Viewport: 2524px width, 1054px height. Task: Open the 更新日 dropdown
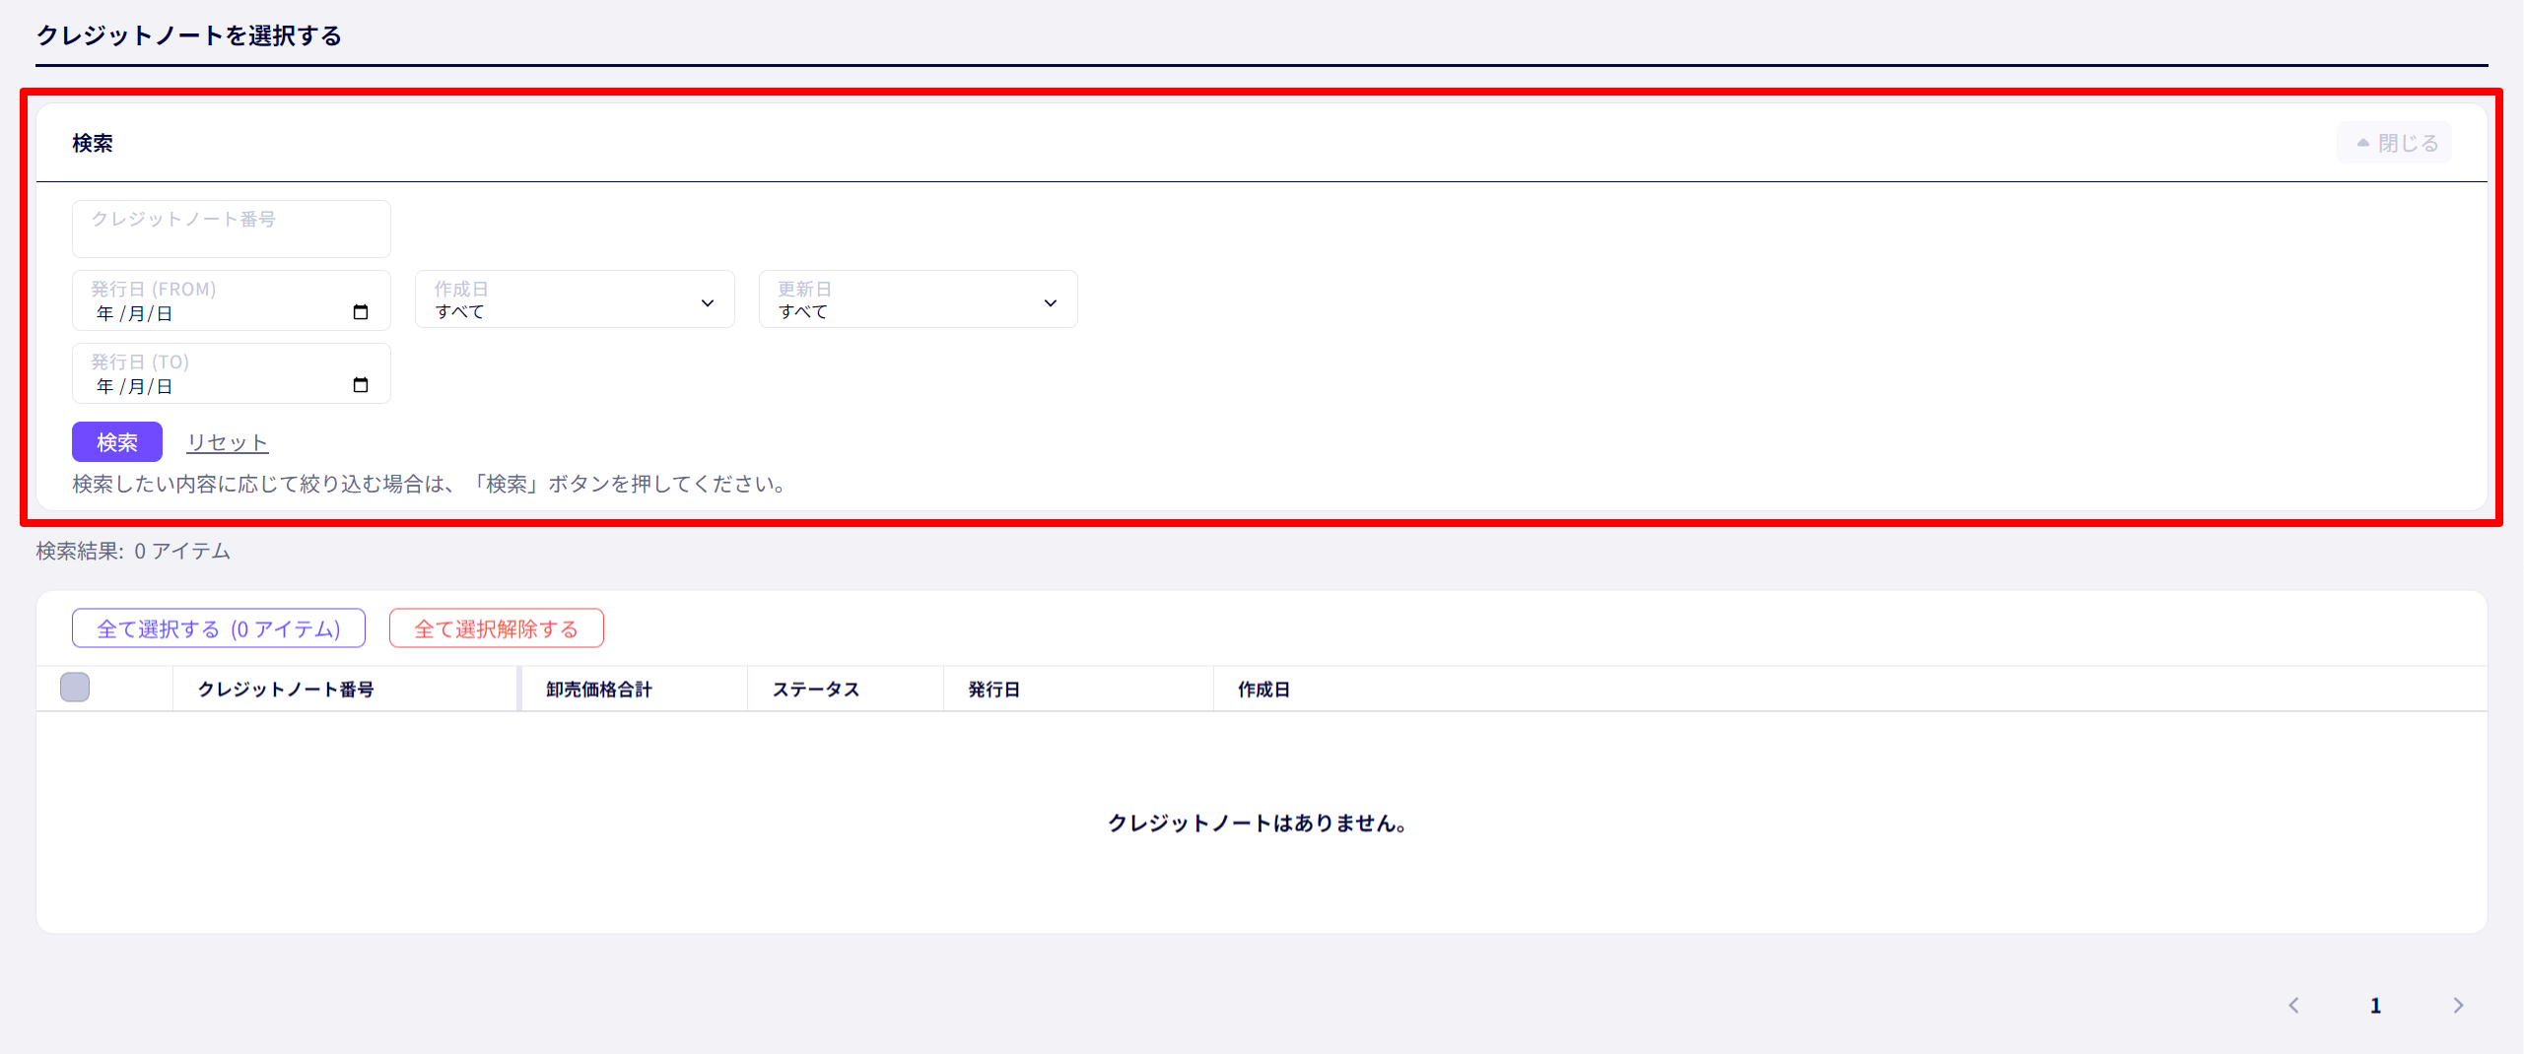pos(918,299)
